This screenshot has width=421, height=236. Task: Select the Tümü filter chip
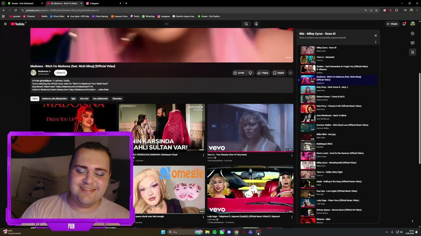point(35,99)
